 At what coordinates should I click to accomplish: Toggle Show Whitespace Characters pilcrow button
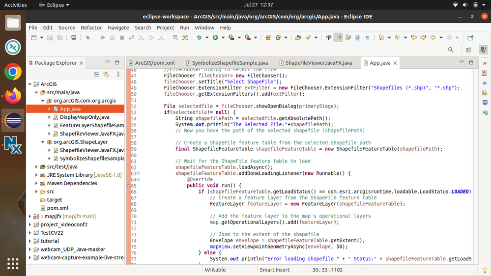[367, 38]
